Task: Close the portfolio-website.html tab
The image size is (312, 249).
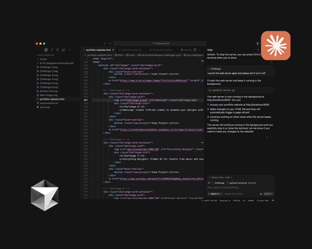Action: click(x=114, y=50)
